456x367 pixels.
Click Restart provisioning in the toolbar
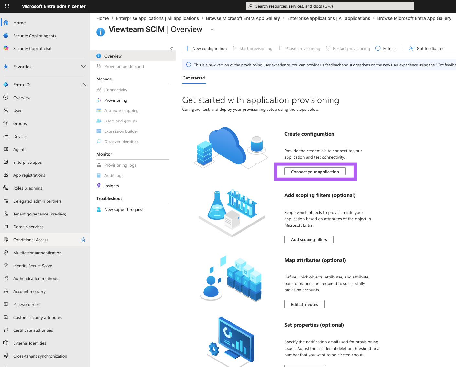[348, 48]
